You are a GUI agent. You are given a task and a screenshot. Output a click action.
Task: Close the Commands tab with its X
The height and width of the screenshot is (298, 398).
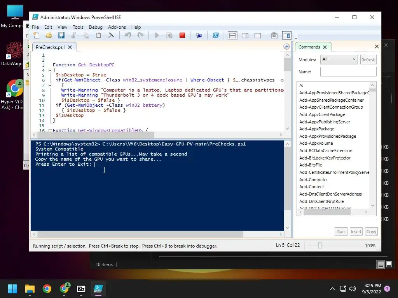coord(325,47)
